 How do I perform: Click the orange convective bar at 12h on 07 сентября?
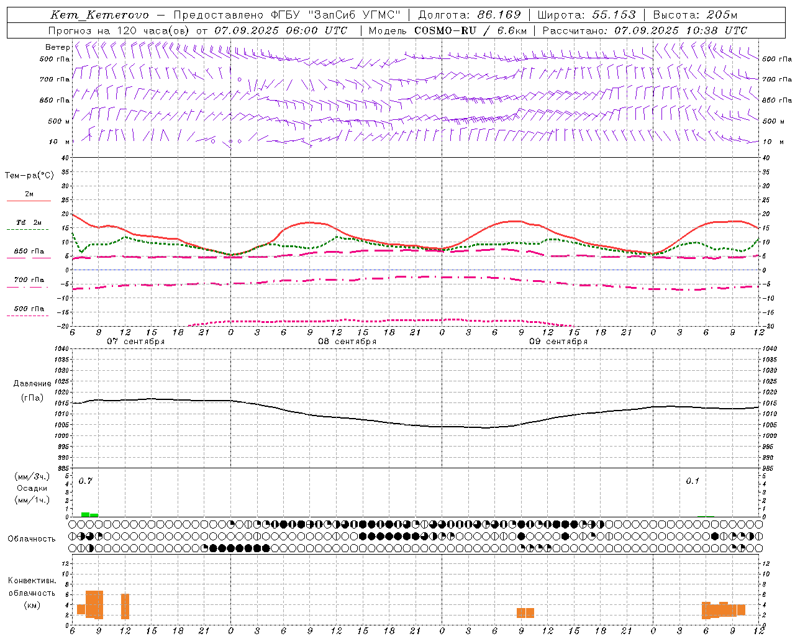pyautogui.click(x=125, y=606)
